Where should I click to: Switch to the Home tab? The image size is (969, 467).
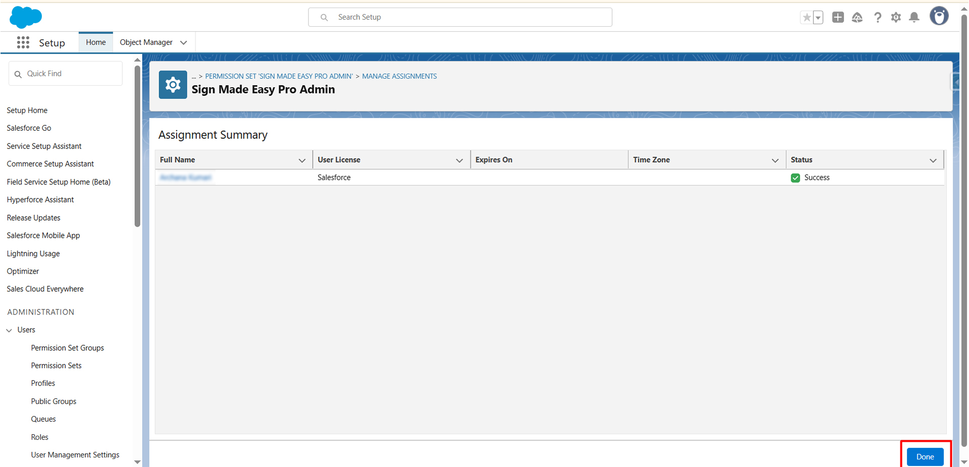[96, 42]
